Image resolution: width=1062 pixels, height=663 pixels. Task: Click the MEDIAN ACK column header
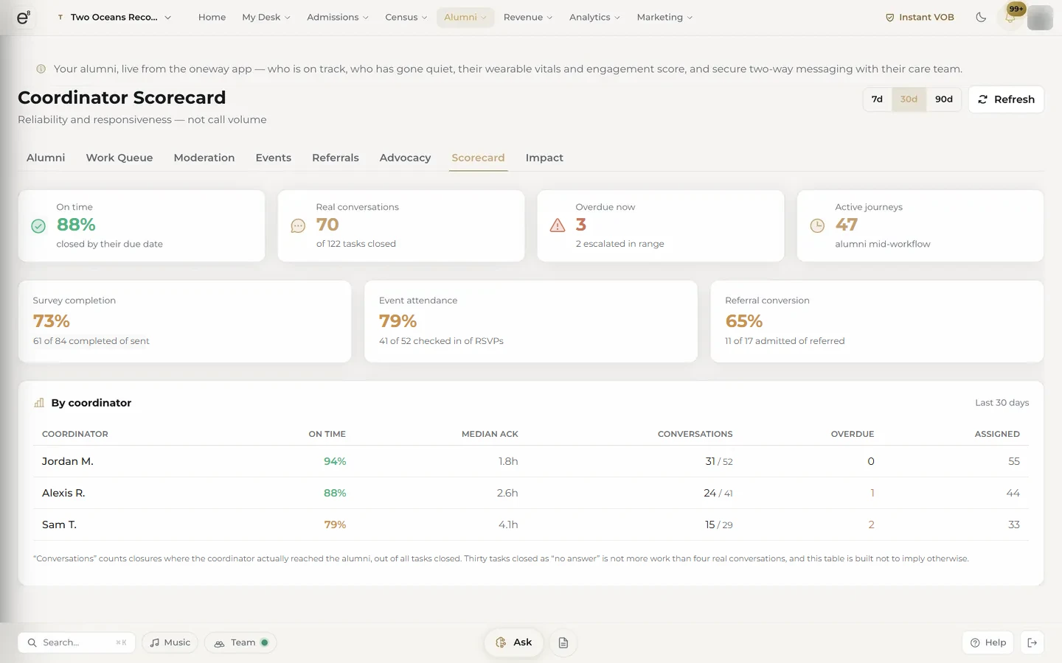click(x=490, y=434)
